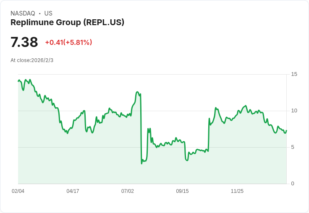
Task: Click the 5 y-axis label
Action: [293, 147]
